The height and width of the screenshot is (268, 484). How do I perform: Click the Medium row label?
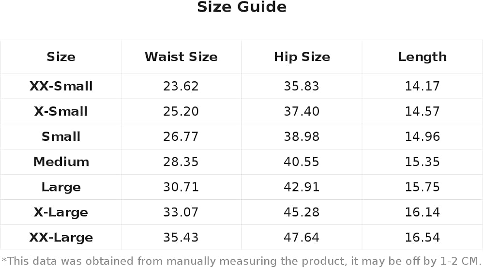point(61,162)
